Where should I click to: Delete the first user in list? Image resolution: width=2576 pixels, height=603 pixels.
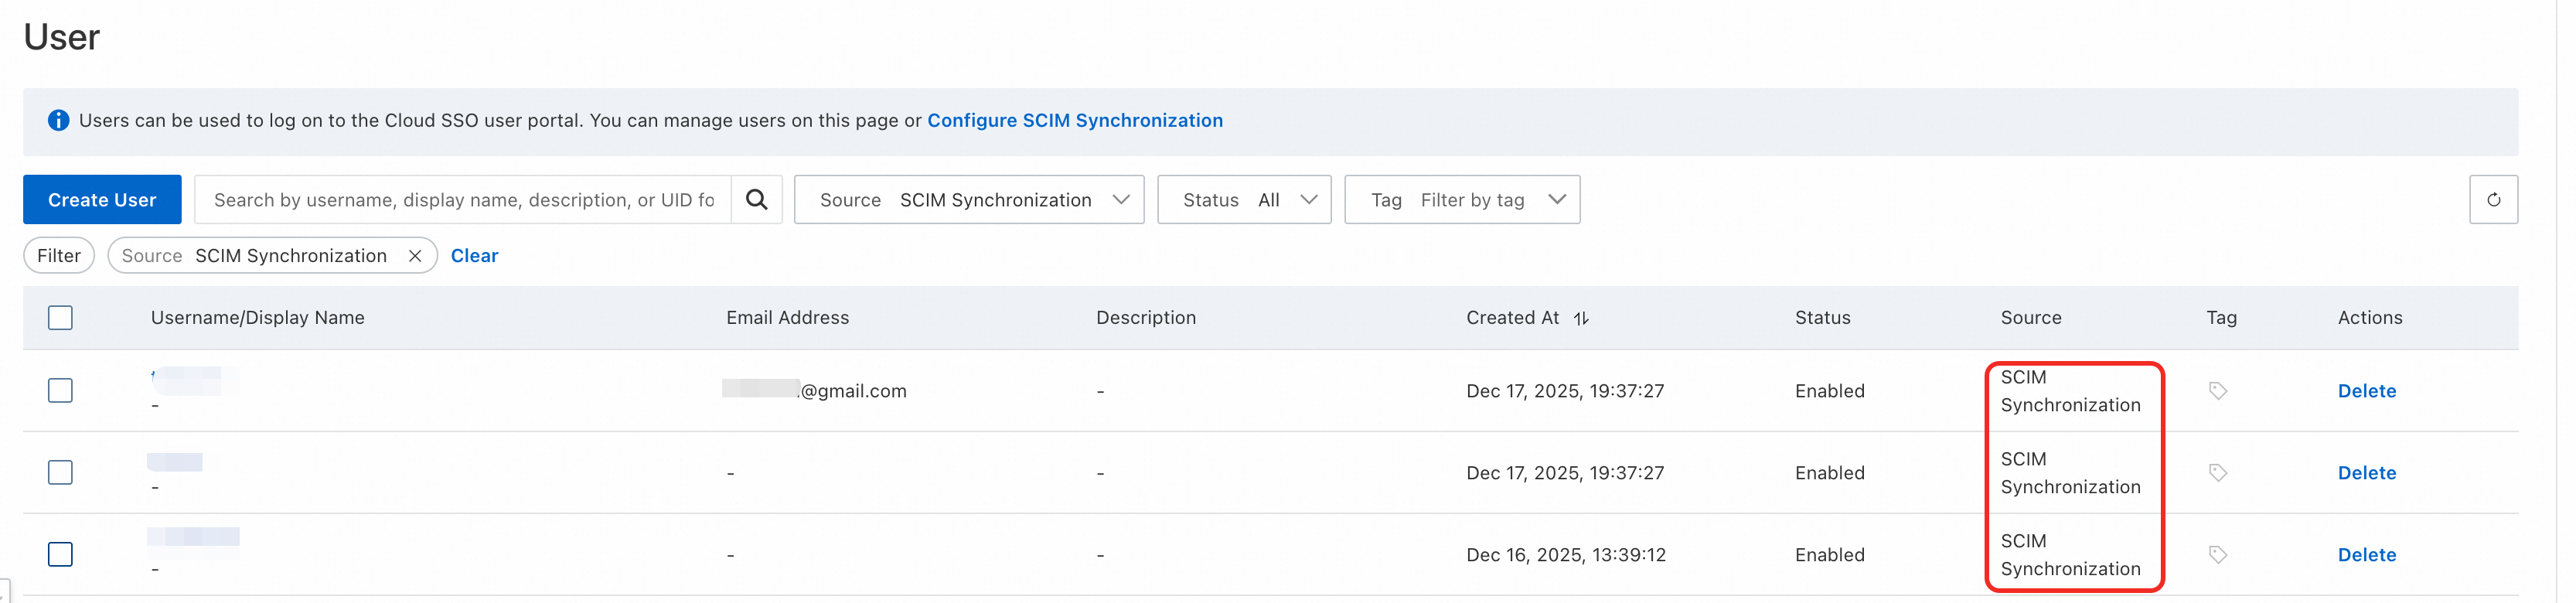tap(2366, 391)
